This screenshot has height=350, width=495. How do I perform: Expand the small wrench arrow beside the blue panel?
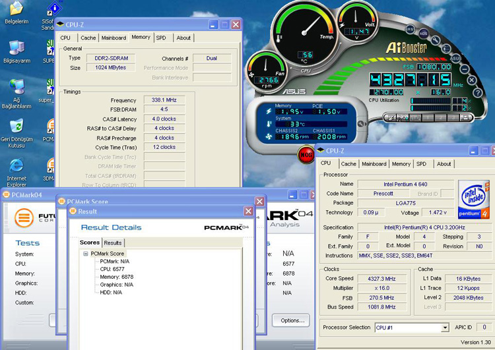pyautogui.click(x=360, y=124)
